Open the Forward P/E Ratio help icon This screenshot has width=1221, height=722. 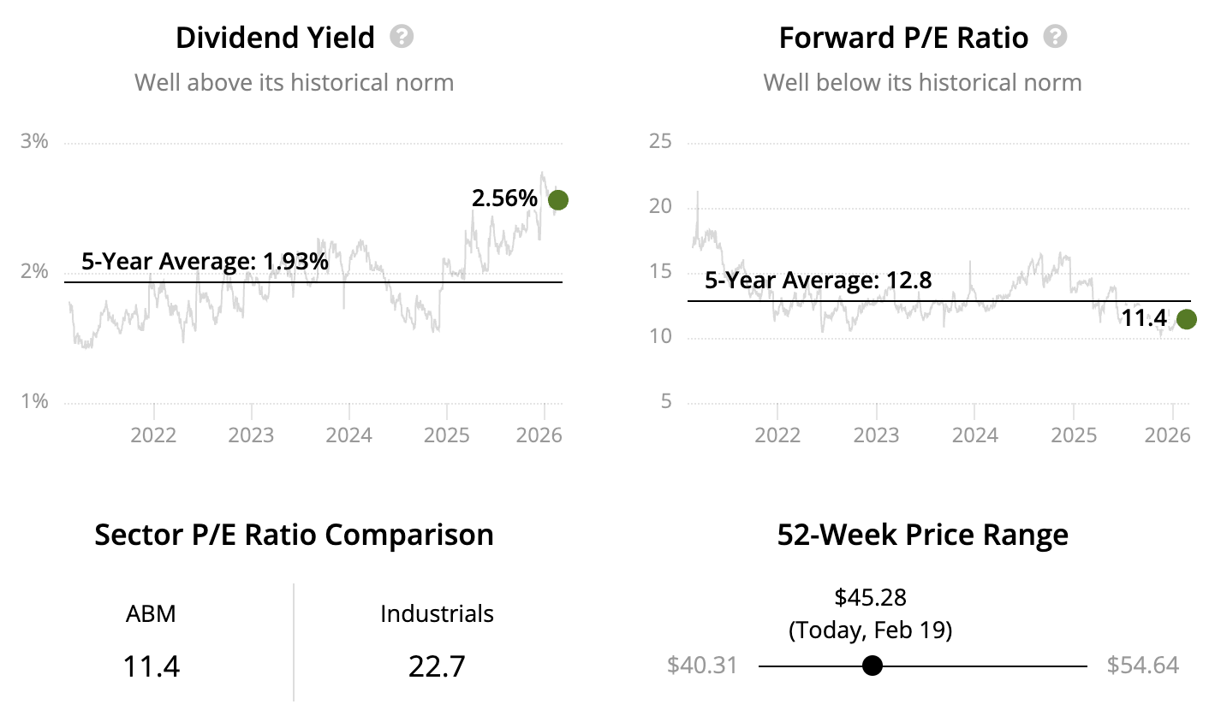pyautogui.click(x=1056, y=37)
